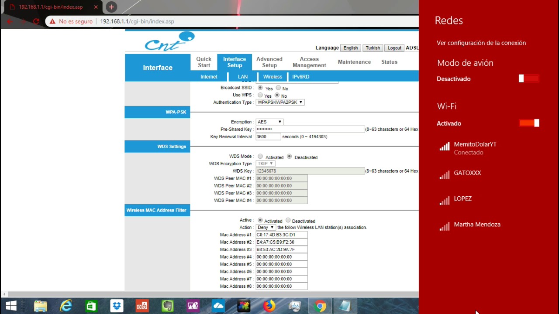Click the browser reload icon
This screenshot has width=559, height=314.
pyautogui.click(x=36, y=21)
